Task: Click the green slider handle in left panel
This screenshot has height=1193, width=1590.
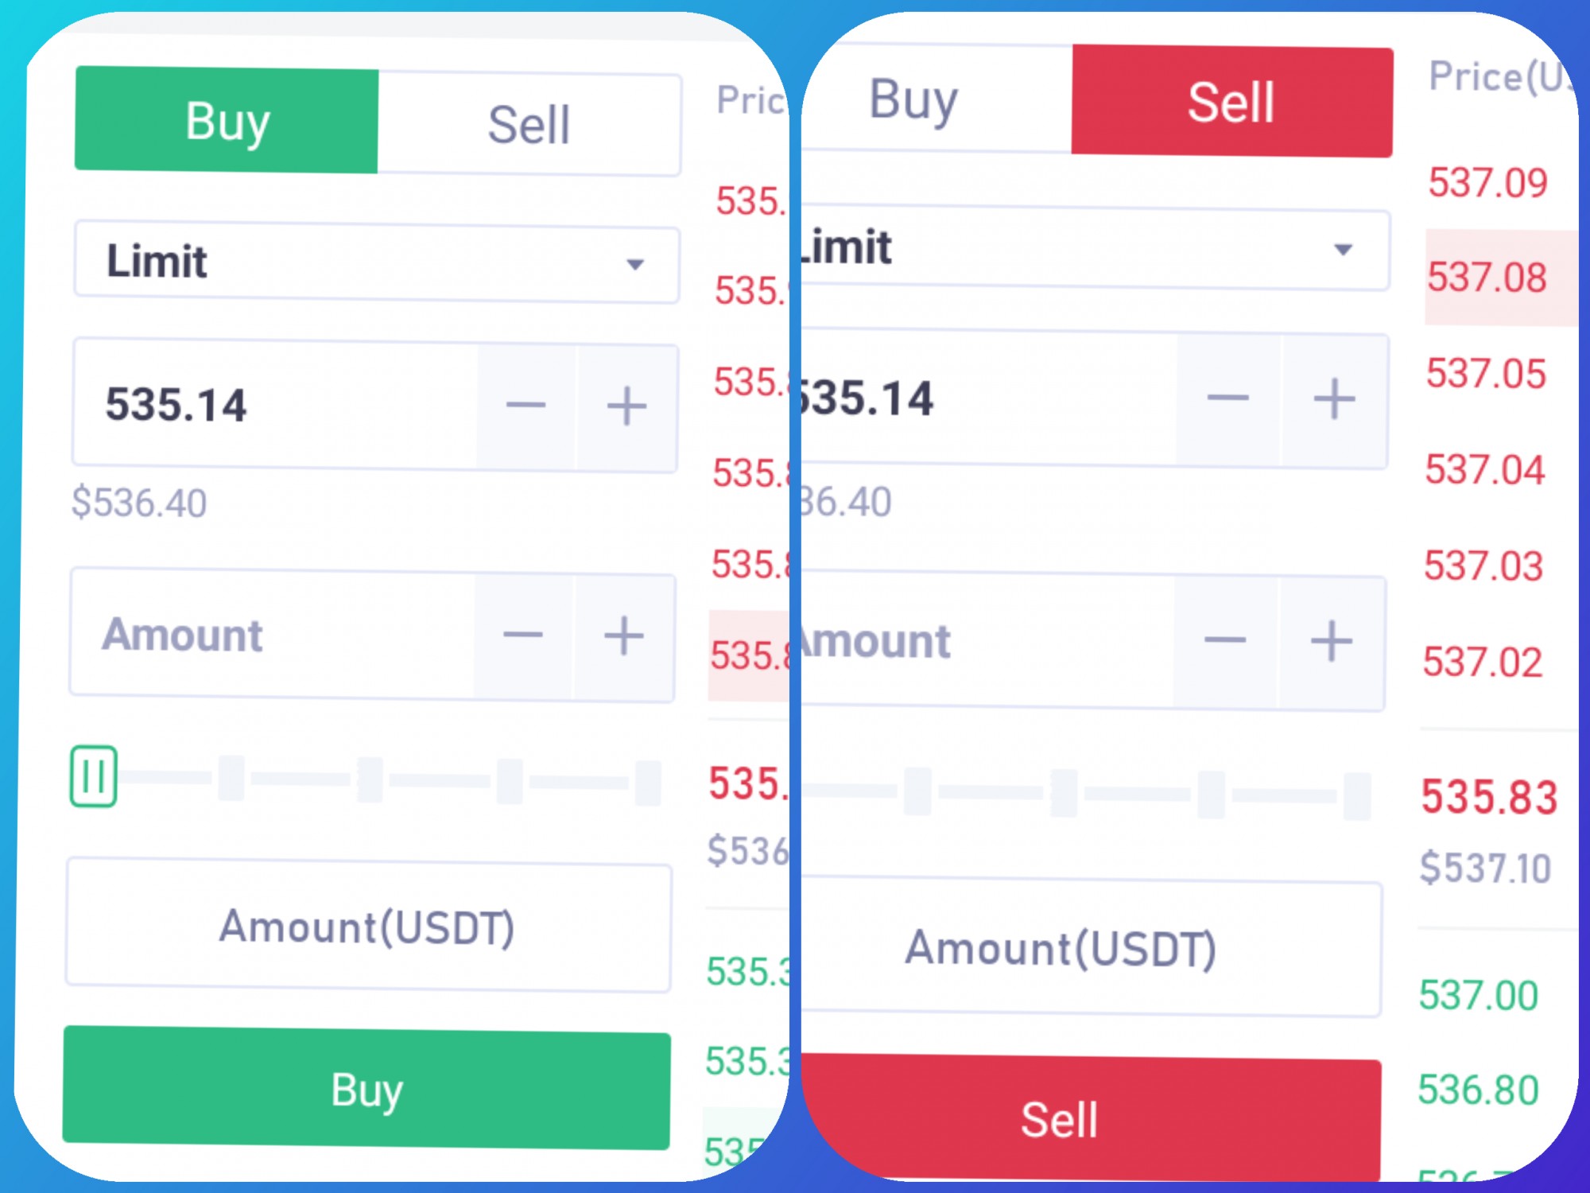Action: [x=94, y=776]
